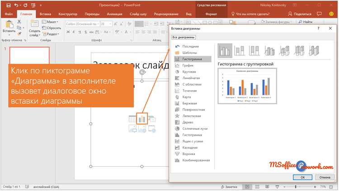The height and width of the screenshot is (191, 339).
Task: Select the clustered column chart subtype icon
Action: pos(225,50)
